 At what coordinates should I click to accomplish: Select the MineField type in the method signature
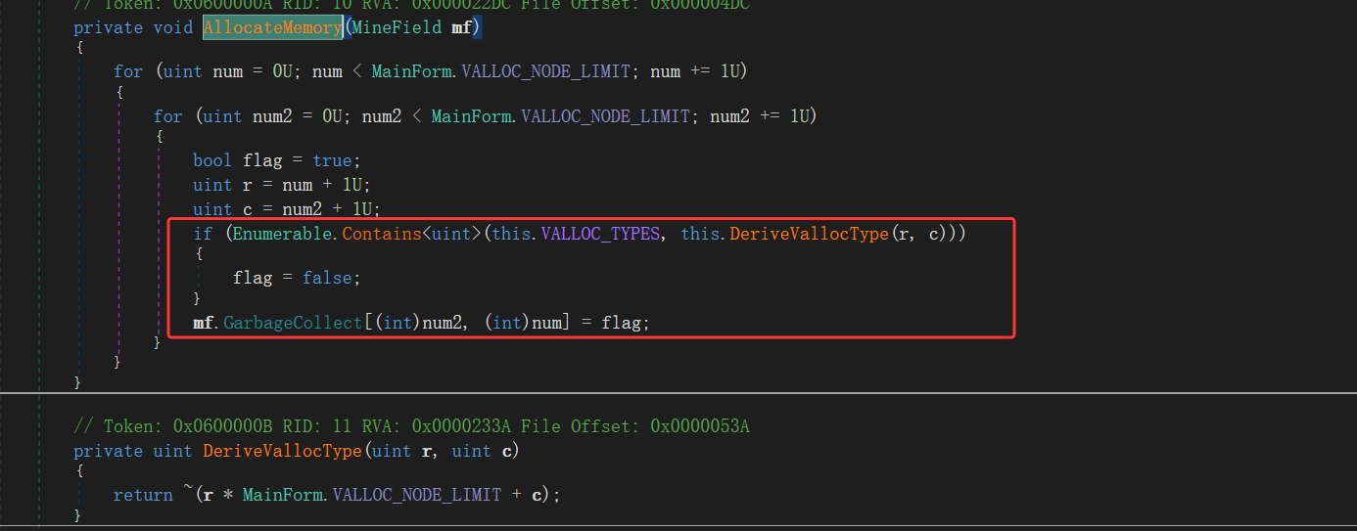397,27
